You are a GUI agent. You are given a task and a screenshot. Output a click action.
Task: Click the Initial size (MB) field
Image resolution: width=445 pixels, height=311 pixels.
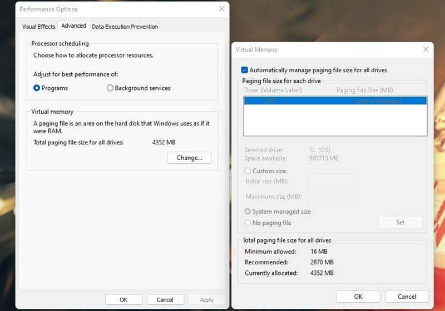[x=331, y=181]
